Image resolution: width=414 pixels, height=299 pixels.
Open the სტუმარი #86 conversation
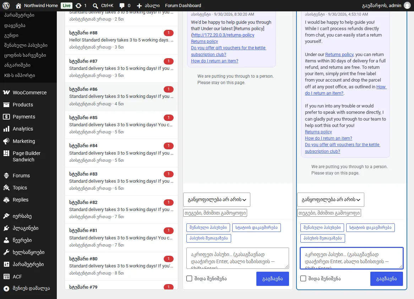click(x=121, y=96)
